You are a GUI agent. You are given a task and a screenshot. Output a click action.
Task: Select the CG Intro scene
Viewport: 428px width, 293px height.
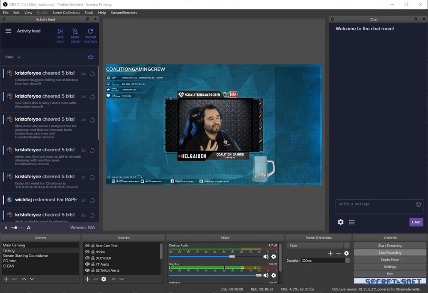(40, 261)
